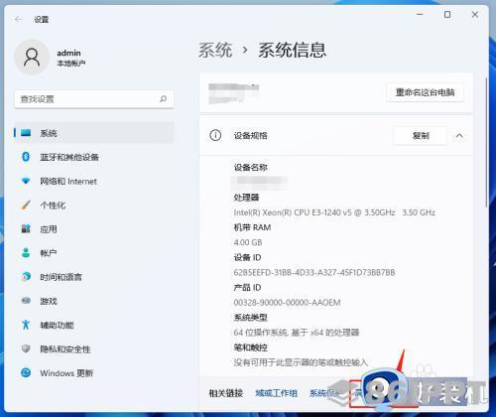Select 时间和语言 globe icon

(26, 277)
